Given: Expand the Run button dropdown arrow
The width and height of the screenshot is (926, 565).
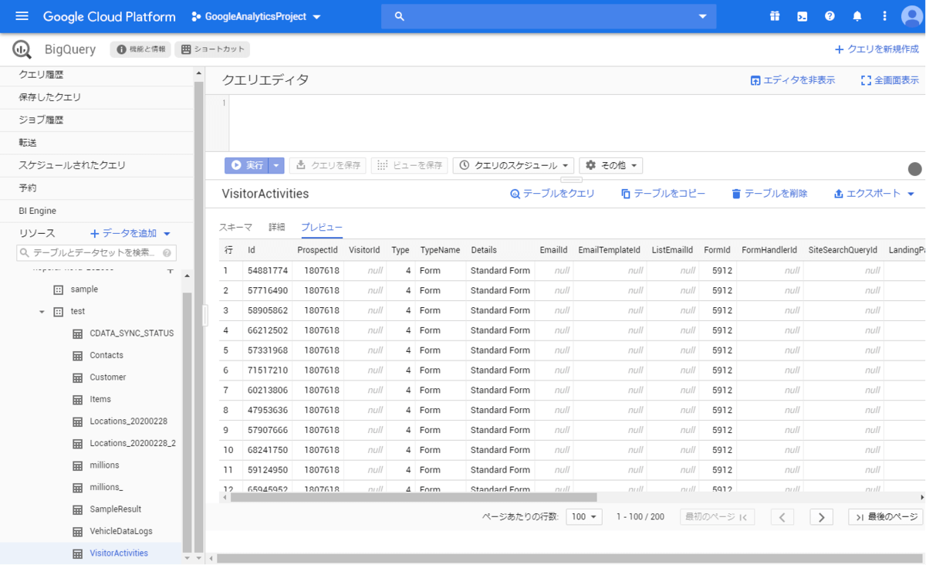Looking at the screenshot, I should click(x=277, y=165).
